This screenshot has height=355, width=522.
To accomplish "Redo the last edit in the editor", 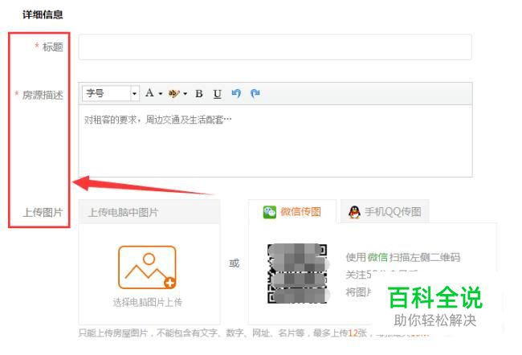I will click(255, 93).
